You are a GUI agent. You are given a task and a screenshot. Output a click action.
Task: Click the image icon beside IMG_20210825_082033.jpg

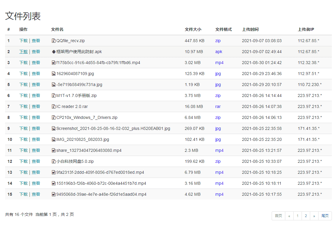tap(54, 139)
